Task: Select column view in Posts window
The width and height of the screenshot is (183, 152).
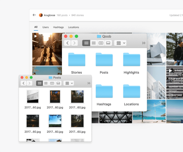Action: [x=52, y=83]
